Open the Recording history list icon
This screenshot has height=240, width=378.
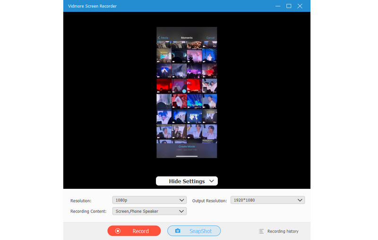[261, 231]
